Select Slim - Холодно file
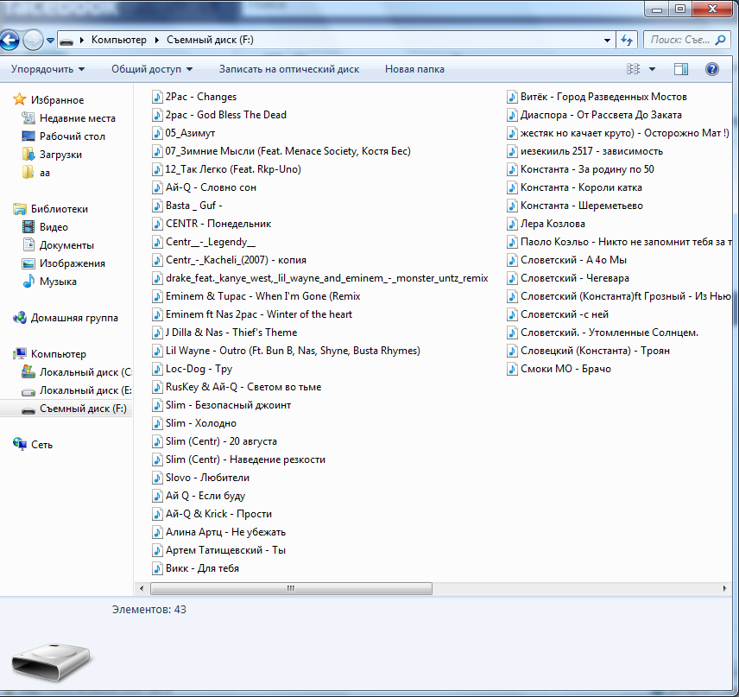Image resolution: width=739 pixels, height=697 pixels. [x=201, y=423]
